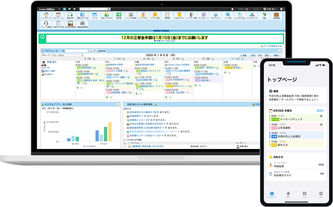Open the スケジュール app icon in toolbar
Viewport: 333px width, 207px height.
coord(58,16)
